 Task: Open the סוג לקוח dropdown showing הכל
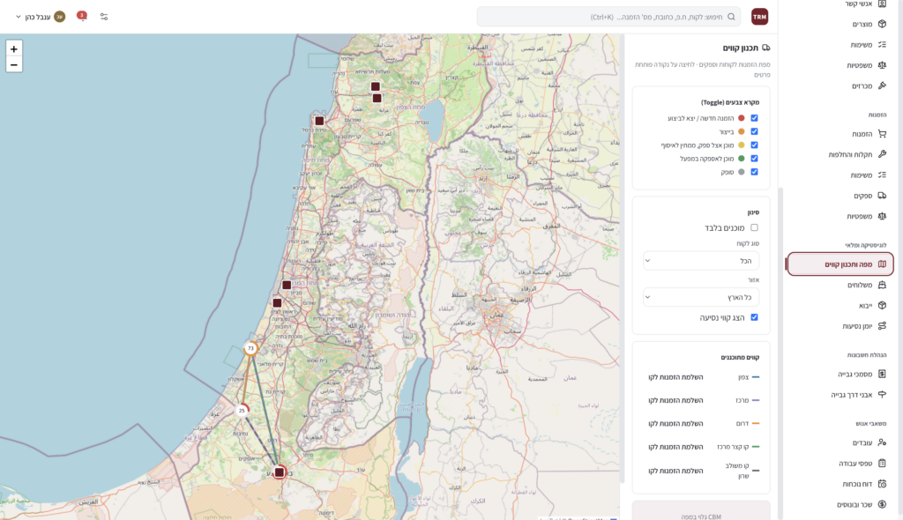(x=701, y=261)
